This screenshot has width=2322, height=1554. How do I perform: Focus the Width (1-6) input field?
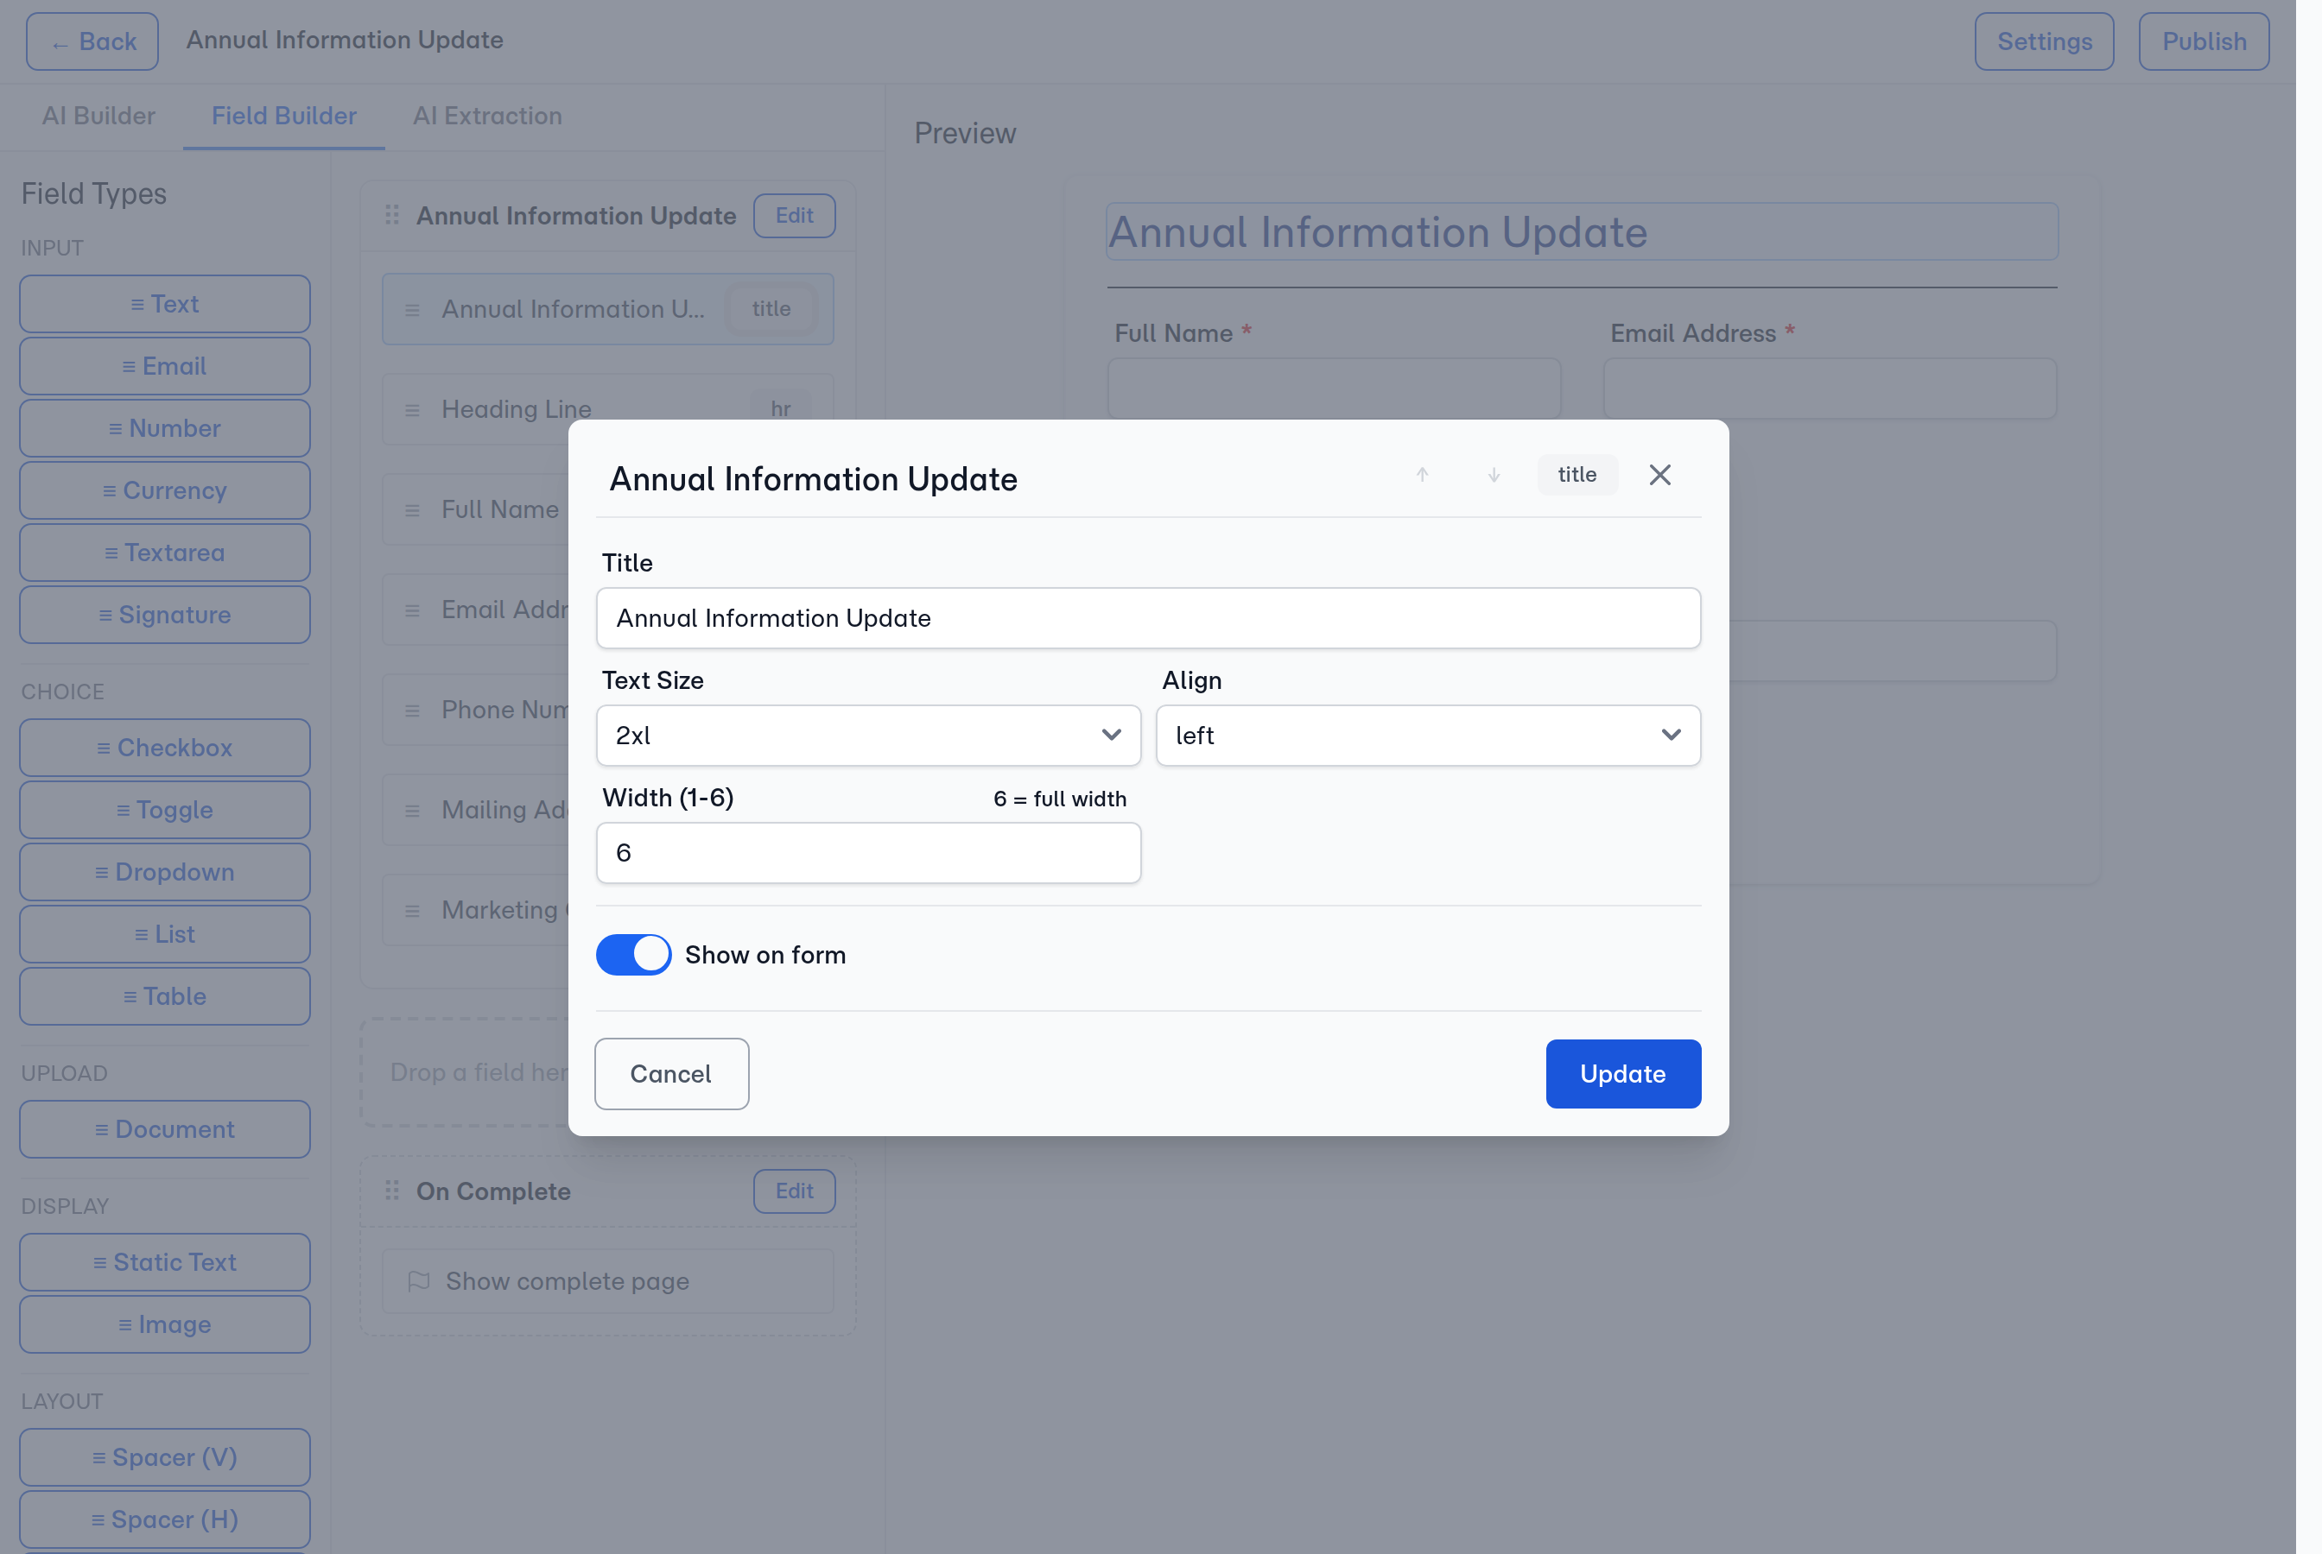[868, 852]
